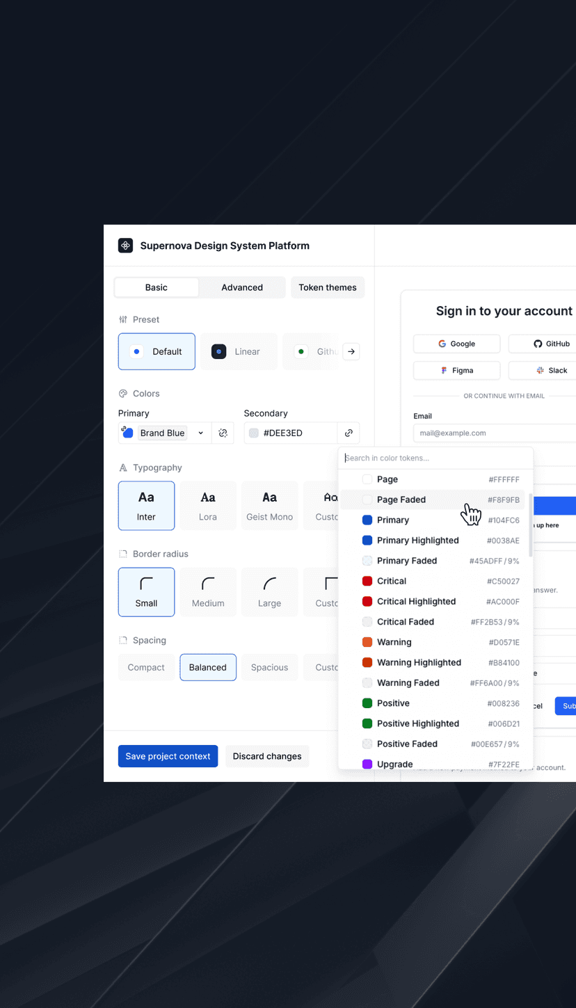The height and width of the screenshot is (1008, 576).
Task: Select the Medium border radius option
Action: tap(207, 592)
